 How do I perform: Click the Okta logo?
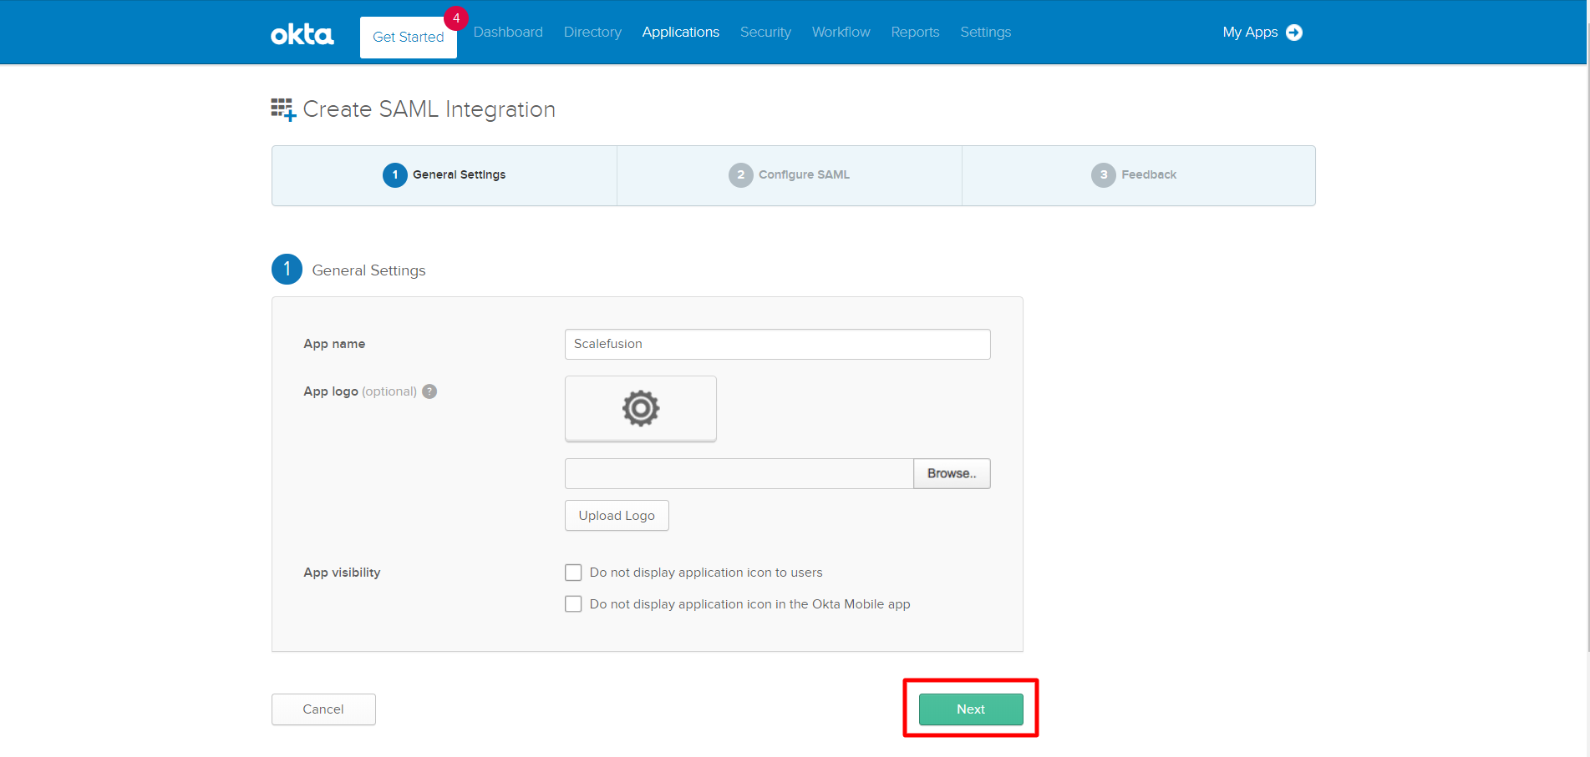point(302,34)
